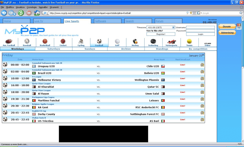Select the Motorsports sport icon
Screen dimensions: 244x147
coord(171,42)
